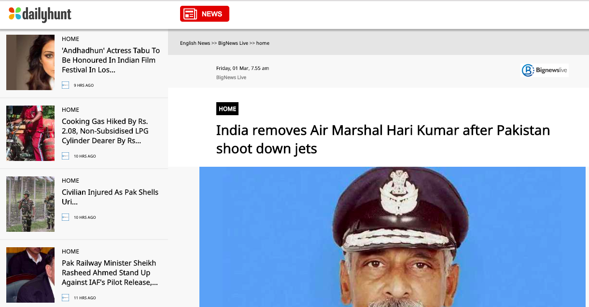Open the Tabu 'Andhadhun' actress article

click(111, 60)
